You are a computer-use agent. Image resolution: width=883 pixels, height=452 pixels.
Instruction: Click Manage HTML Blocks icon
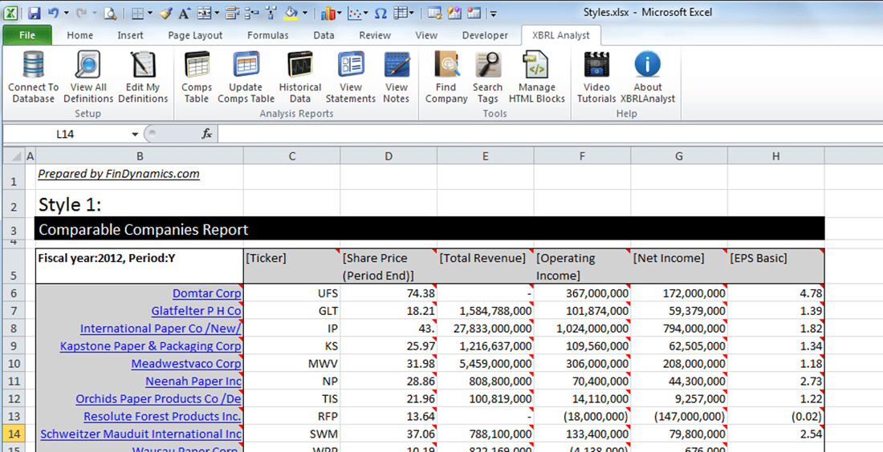point(536,65)
